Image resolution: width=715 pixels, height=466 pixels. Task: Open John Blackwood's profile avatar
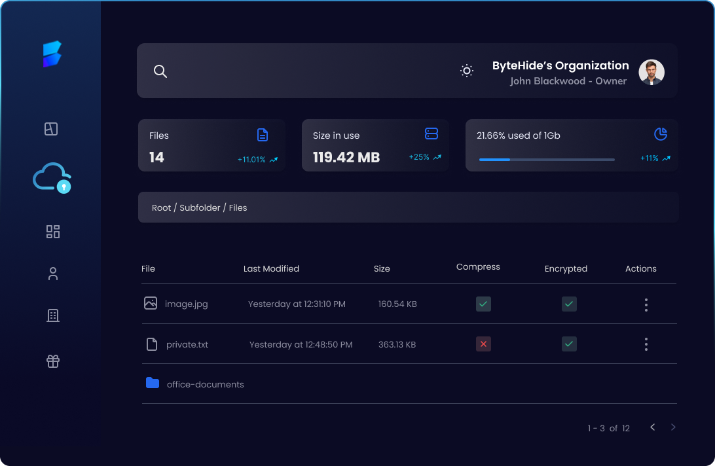tap(651, 73)
